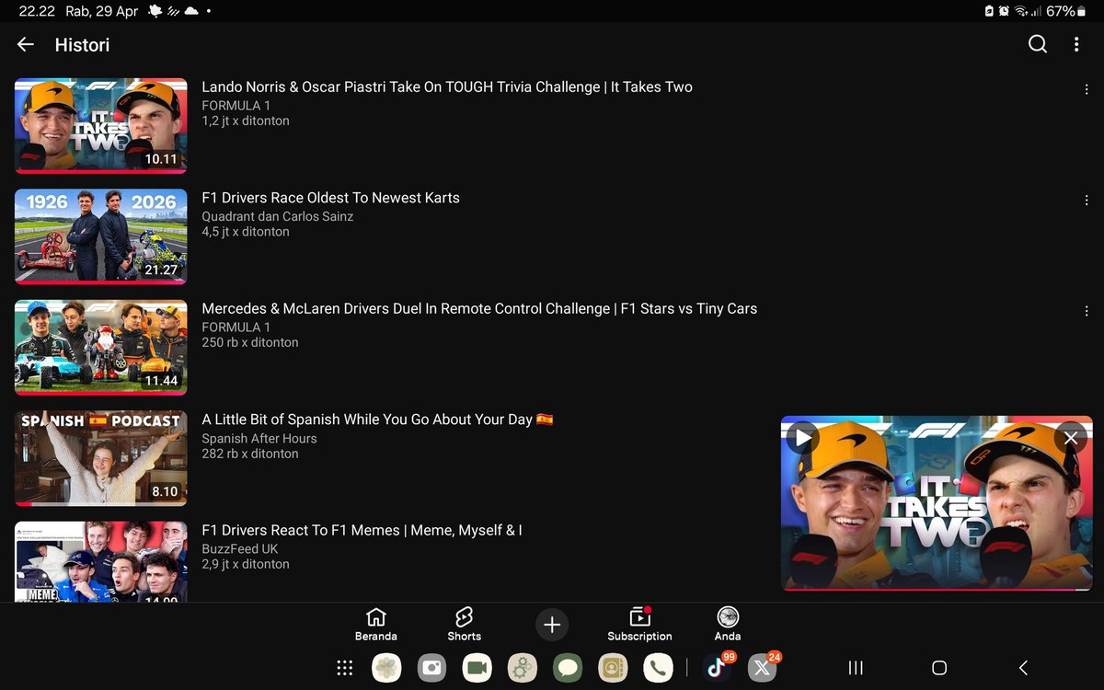Play the F1 Memes video thumbnail

point(101,561)
